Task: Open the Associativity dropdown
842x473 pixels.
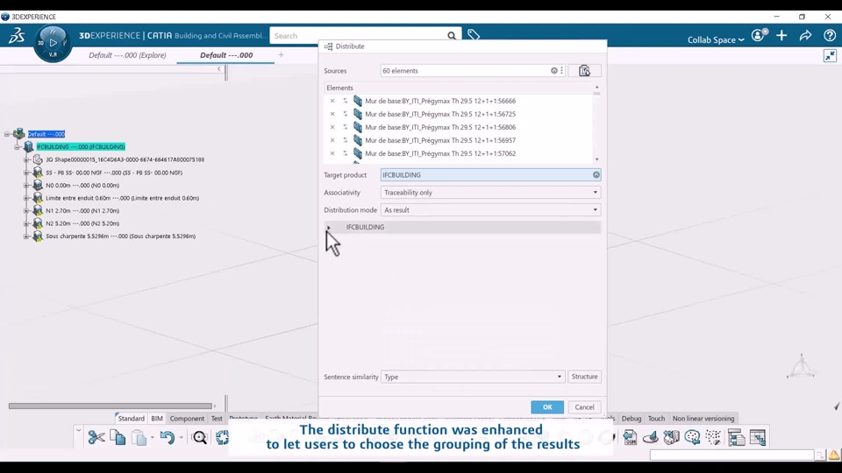Action: [x=490, y=193]
